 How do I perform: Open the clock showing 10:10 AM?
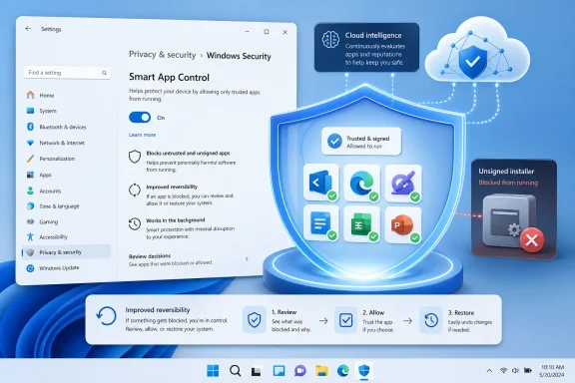coord(551,371)
